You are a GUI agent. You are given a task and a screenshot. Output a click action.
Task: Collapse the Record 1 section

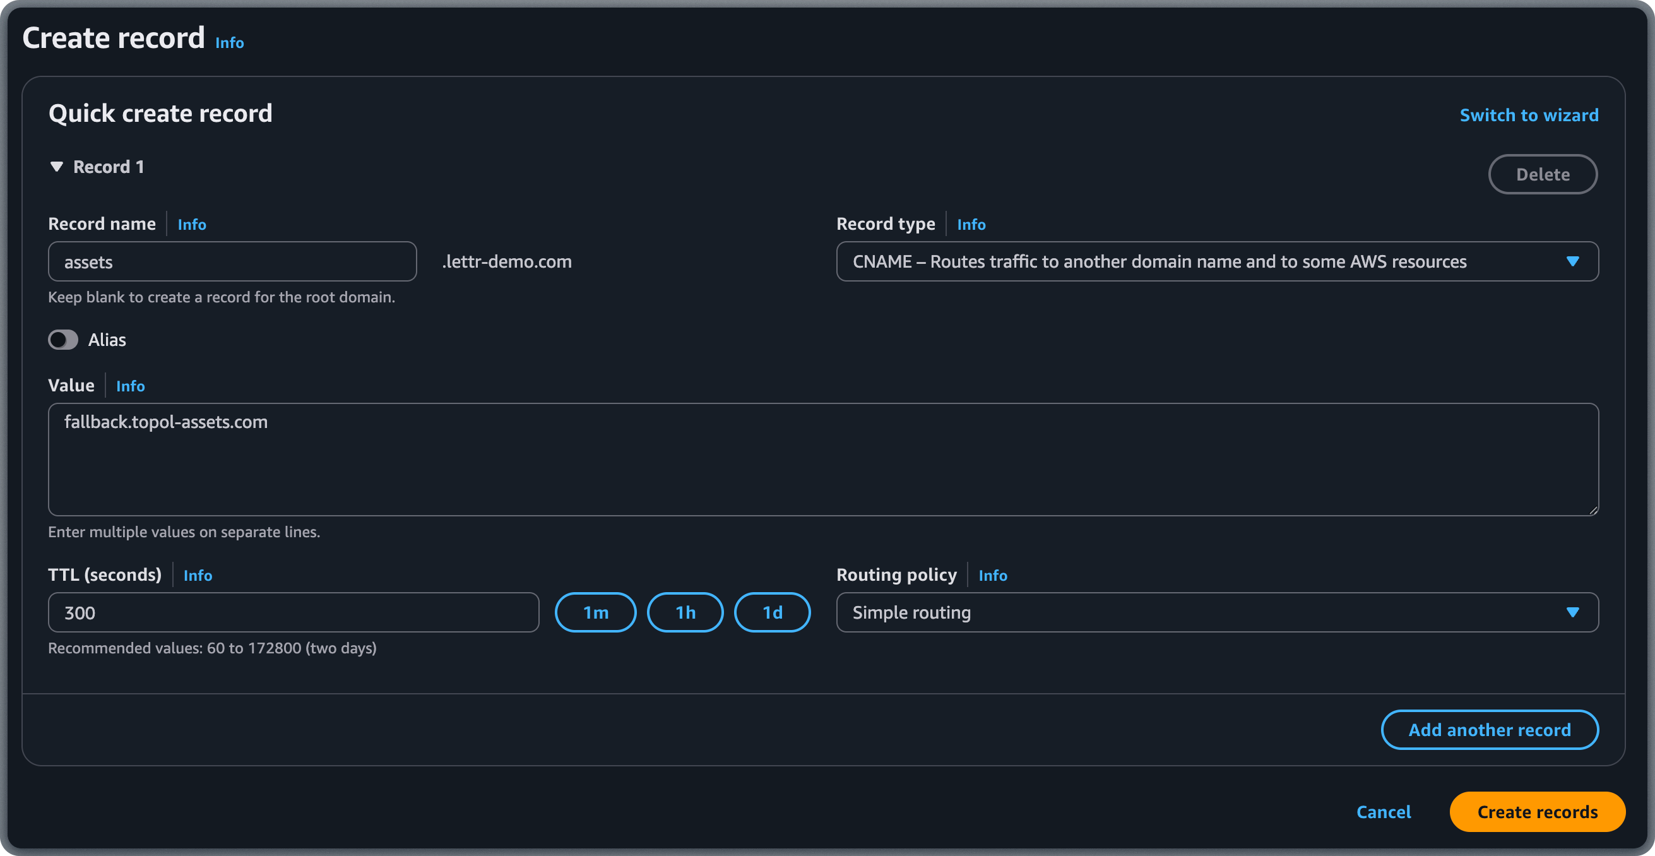pyautogui.click(x=57, y=167)
